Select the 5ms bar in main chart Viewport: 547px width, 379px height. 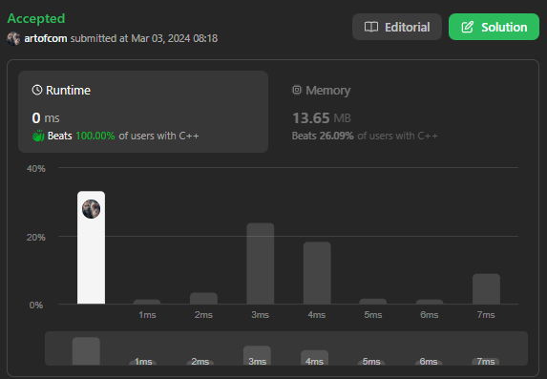[373, 301]
